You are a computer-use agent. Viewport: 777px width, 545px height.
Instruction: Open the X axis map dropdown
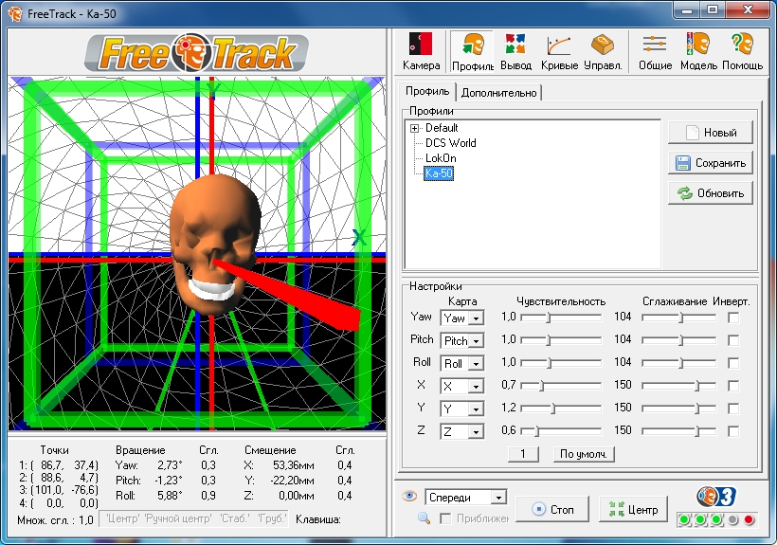point(476,387)
